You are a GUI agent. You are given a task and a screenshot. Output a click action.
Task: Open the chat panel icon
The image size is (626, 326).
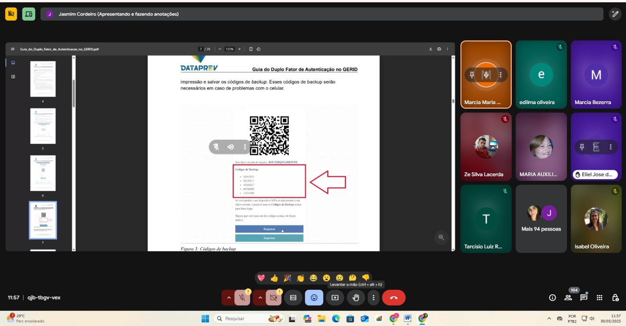pyautogui.click(x=584, y=298)
